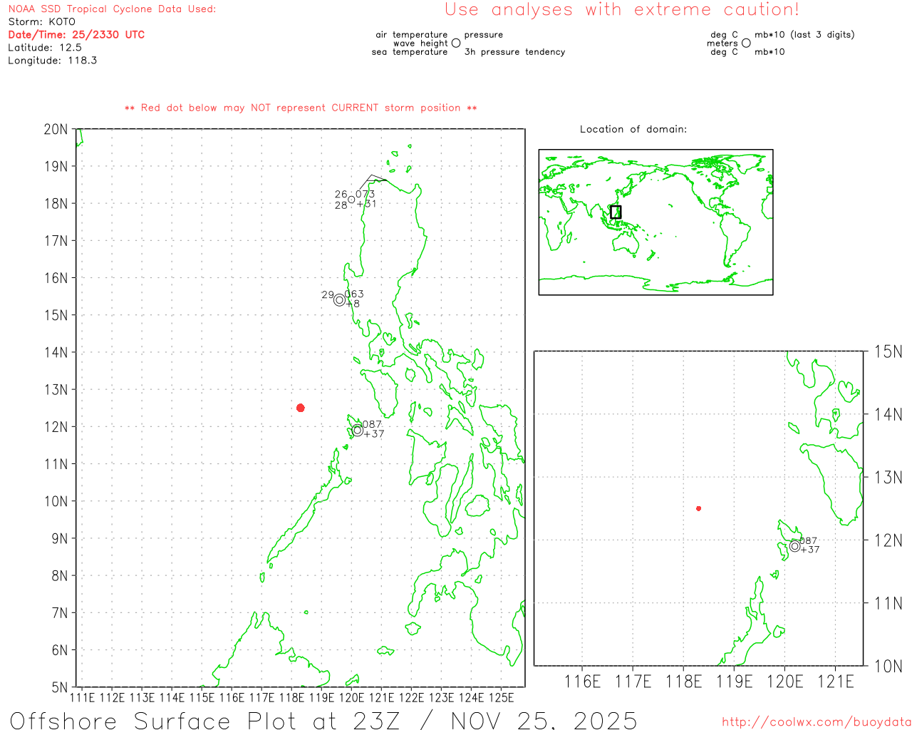Select the buoy station circle near 18N with wind barb
This screenshot has width=912, height=730.
tap(351, 200)
